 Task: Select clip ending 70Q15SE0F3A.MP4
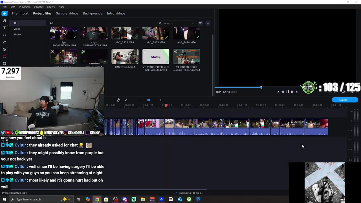pyautogui.click(x=63, y=33)
